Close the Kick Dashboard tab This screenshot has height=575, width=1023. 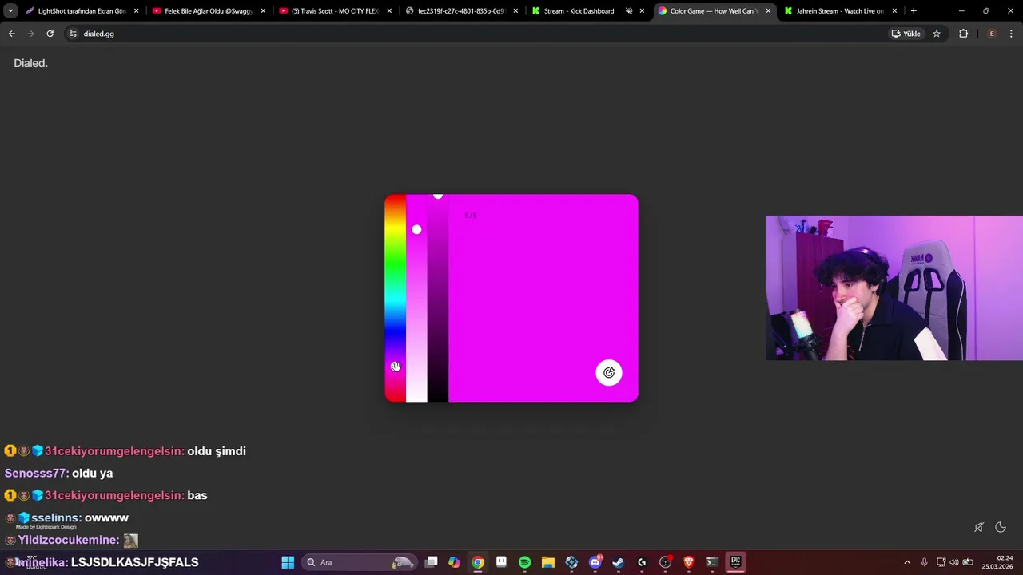[642, 11]
